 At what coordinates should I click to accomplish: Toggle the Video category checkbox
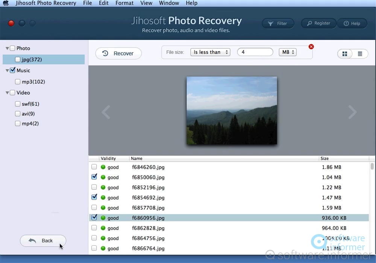(x=12, y=92)
